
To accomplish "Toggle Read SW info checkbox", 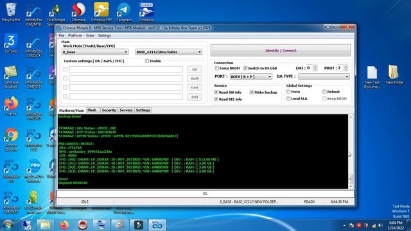I will tap(216, 92).
